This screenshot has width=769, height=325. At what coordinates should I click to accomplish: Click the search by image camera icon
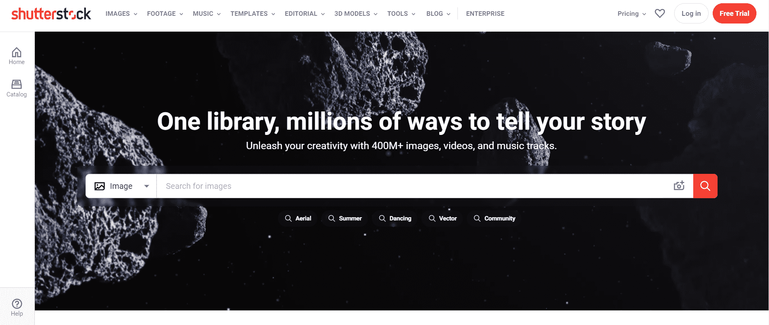pos(679,186)
